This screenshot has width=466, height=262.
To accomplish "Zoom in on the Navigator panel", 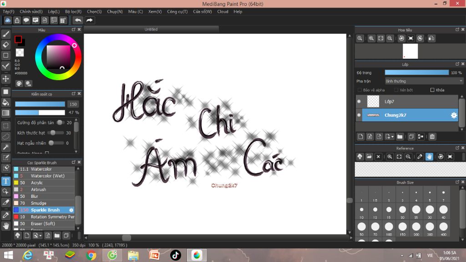I will coord(371,38).
